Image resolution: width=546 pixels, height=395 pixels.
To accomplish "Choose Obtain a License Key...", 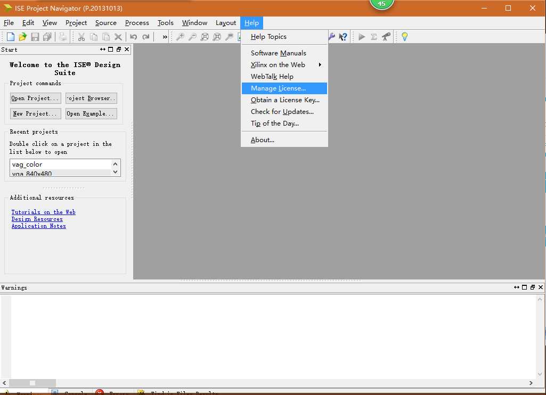I will (x=284, y=100).
